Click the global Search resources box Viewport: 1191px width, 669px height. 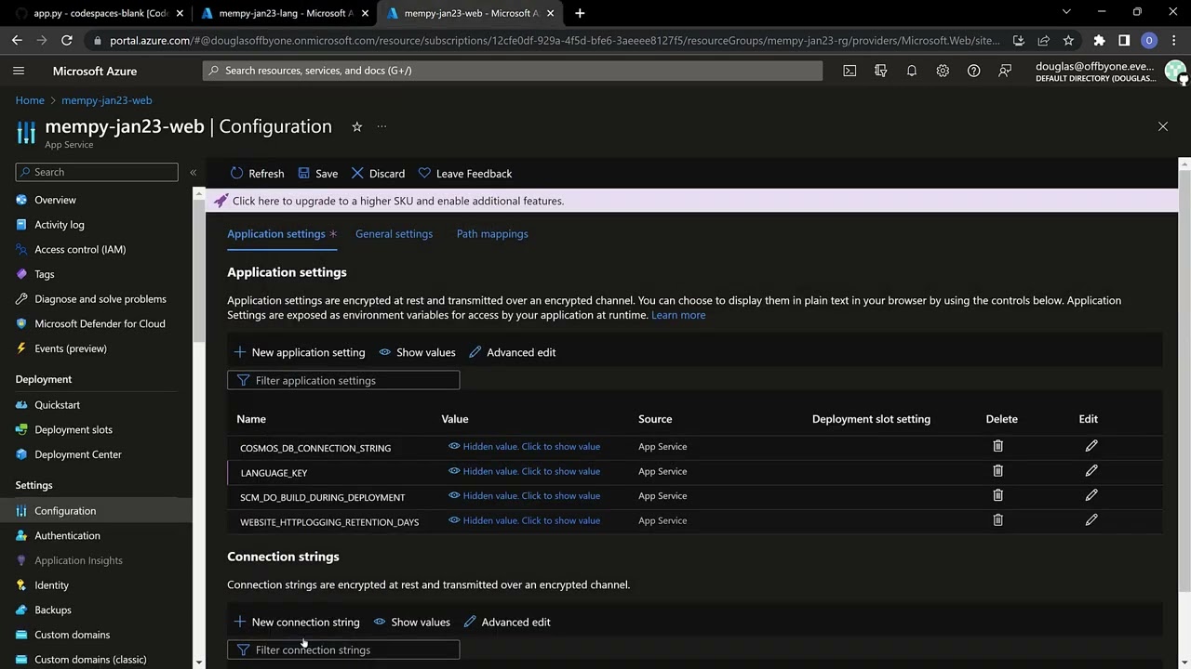coord(513,71)
